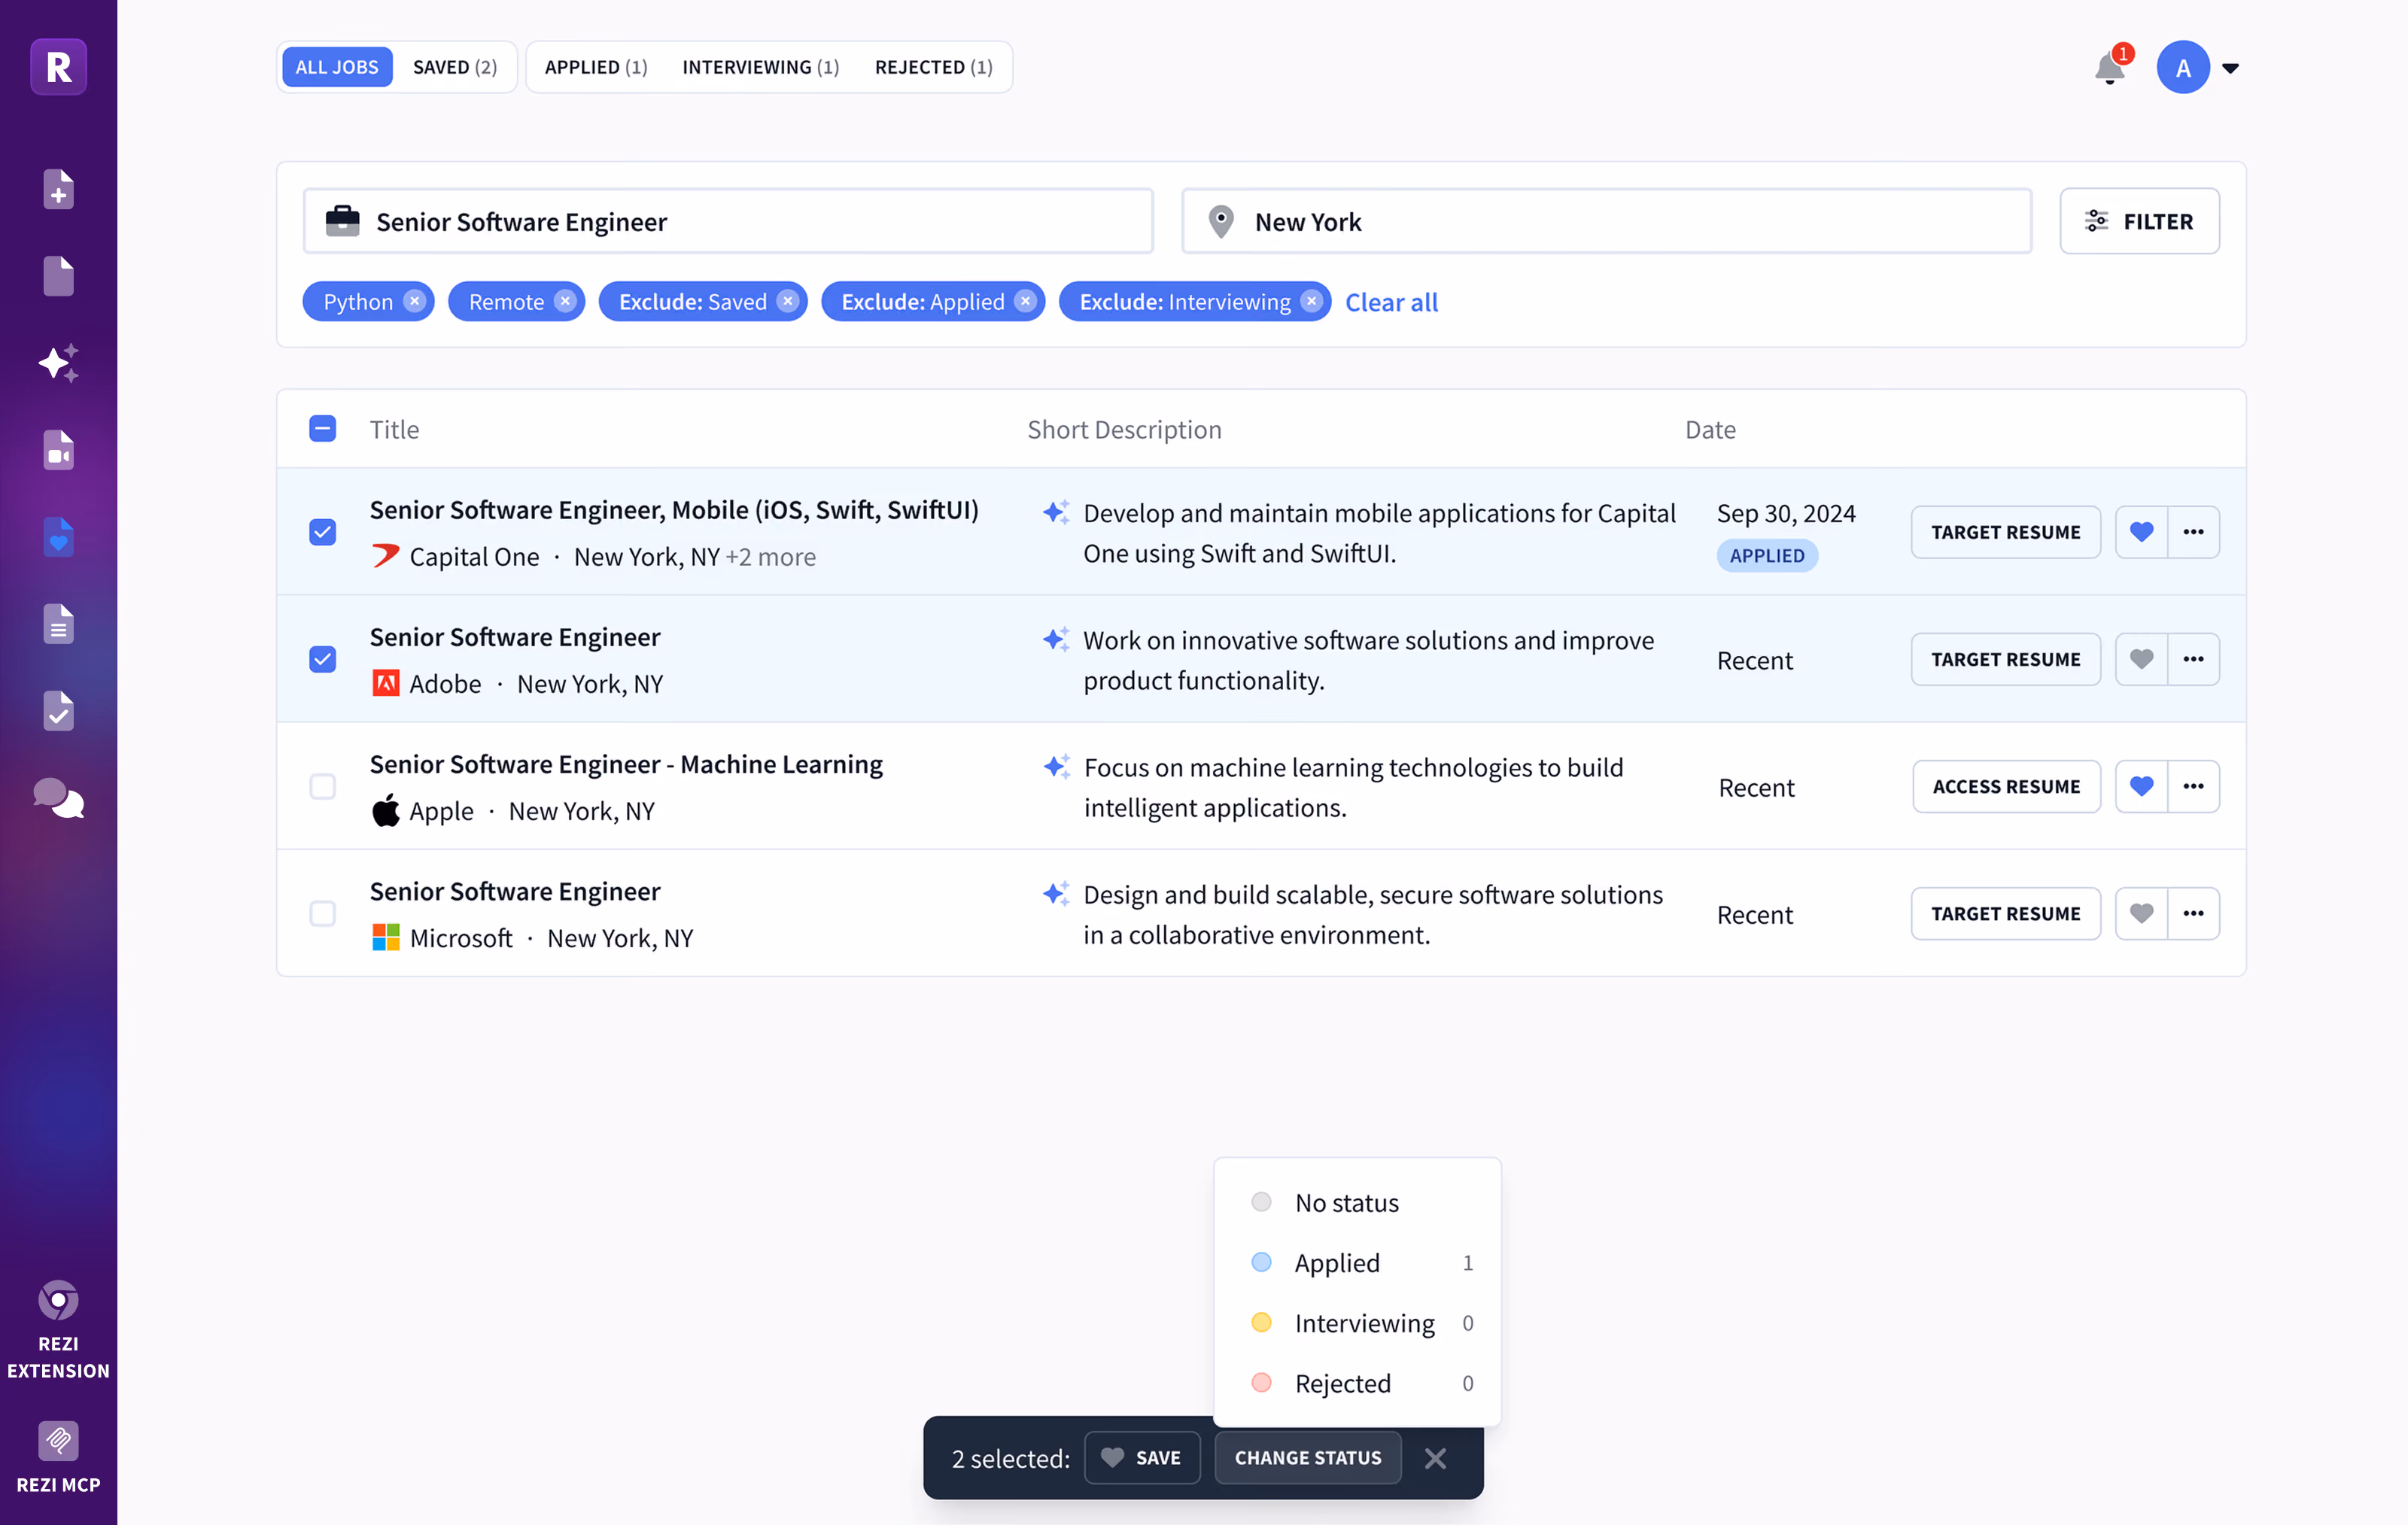
Task: Dismiss the selection bar with X
Action: pos(1435,1458)
